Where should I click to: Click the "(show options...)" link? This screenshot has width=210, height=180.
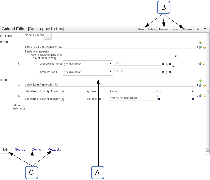[18, 106]
